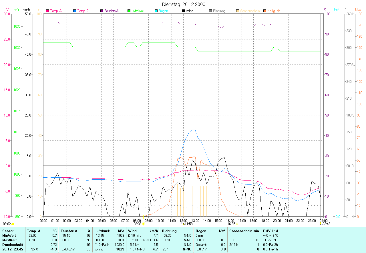
Task: Click the '^1.0hPa/h' pressure trend cell
Action: coord(102,245)
